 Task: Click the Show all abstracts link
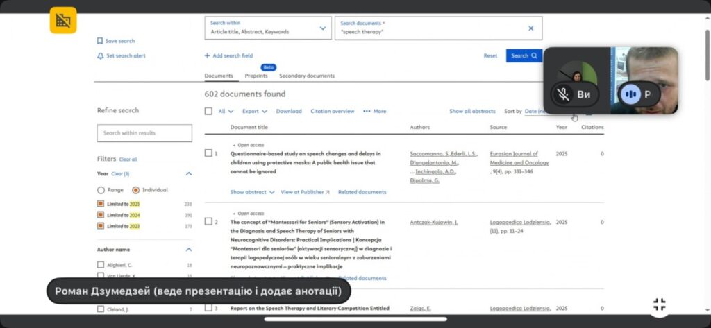[472, 111]
